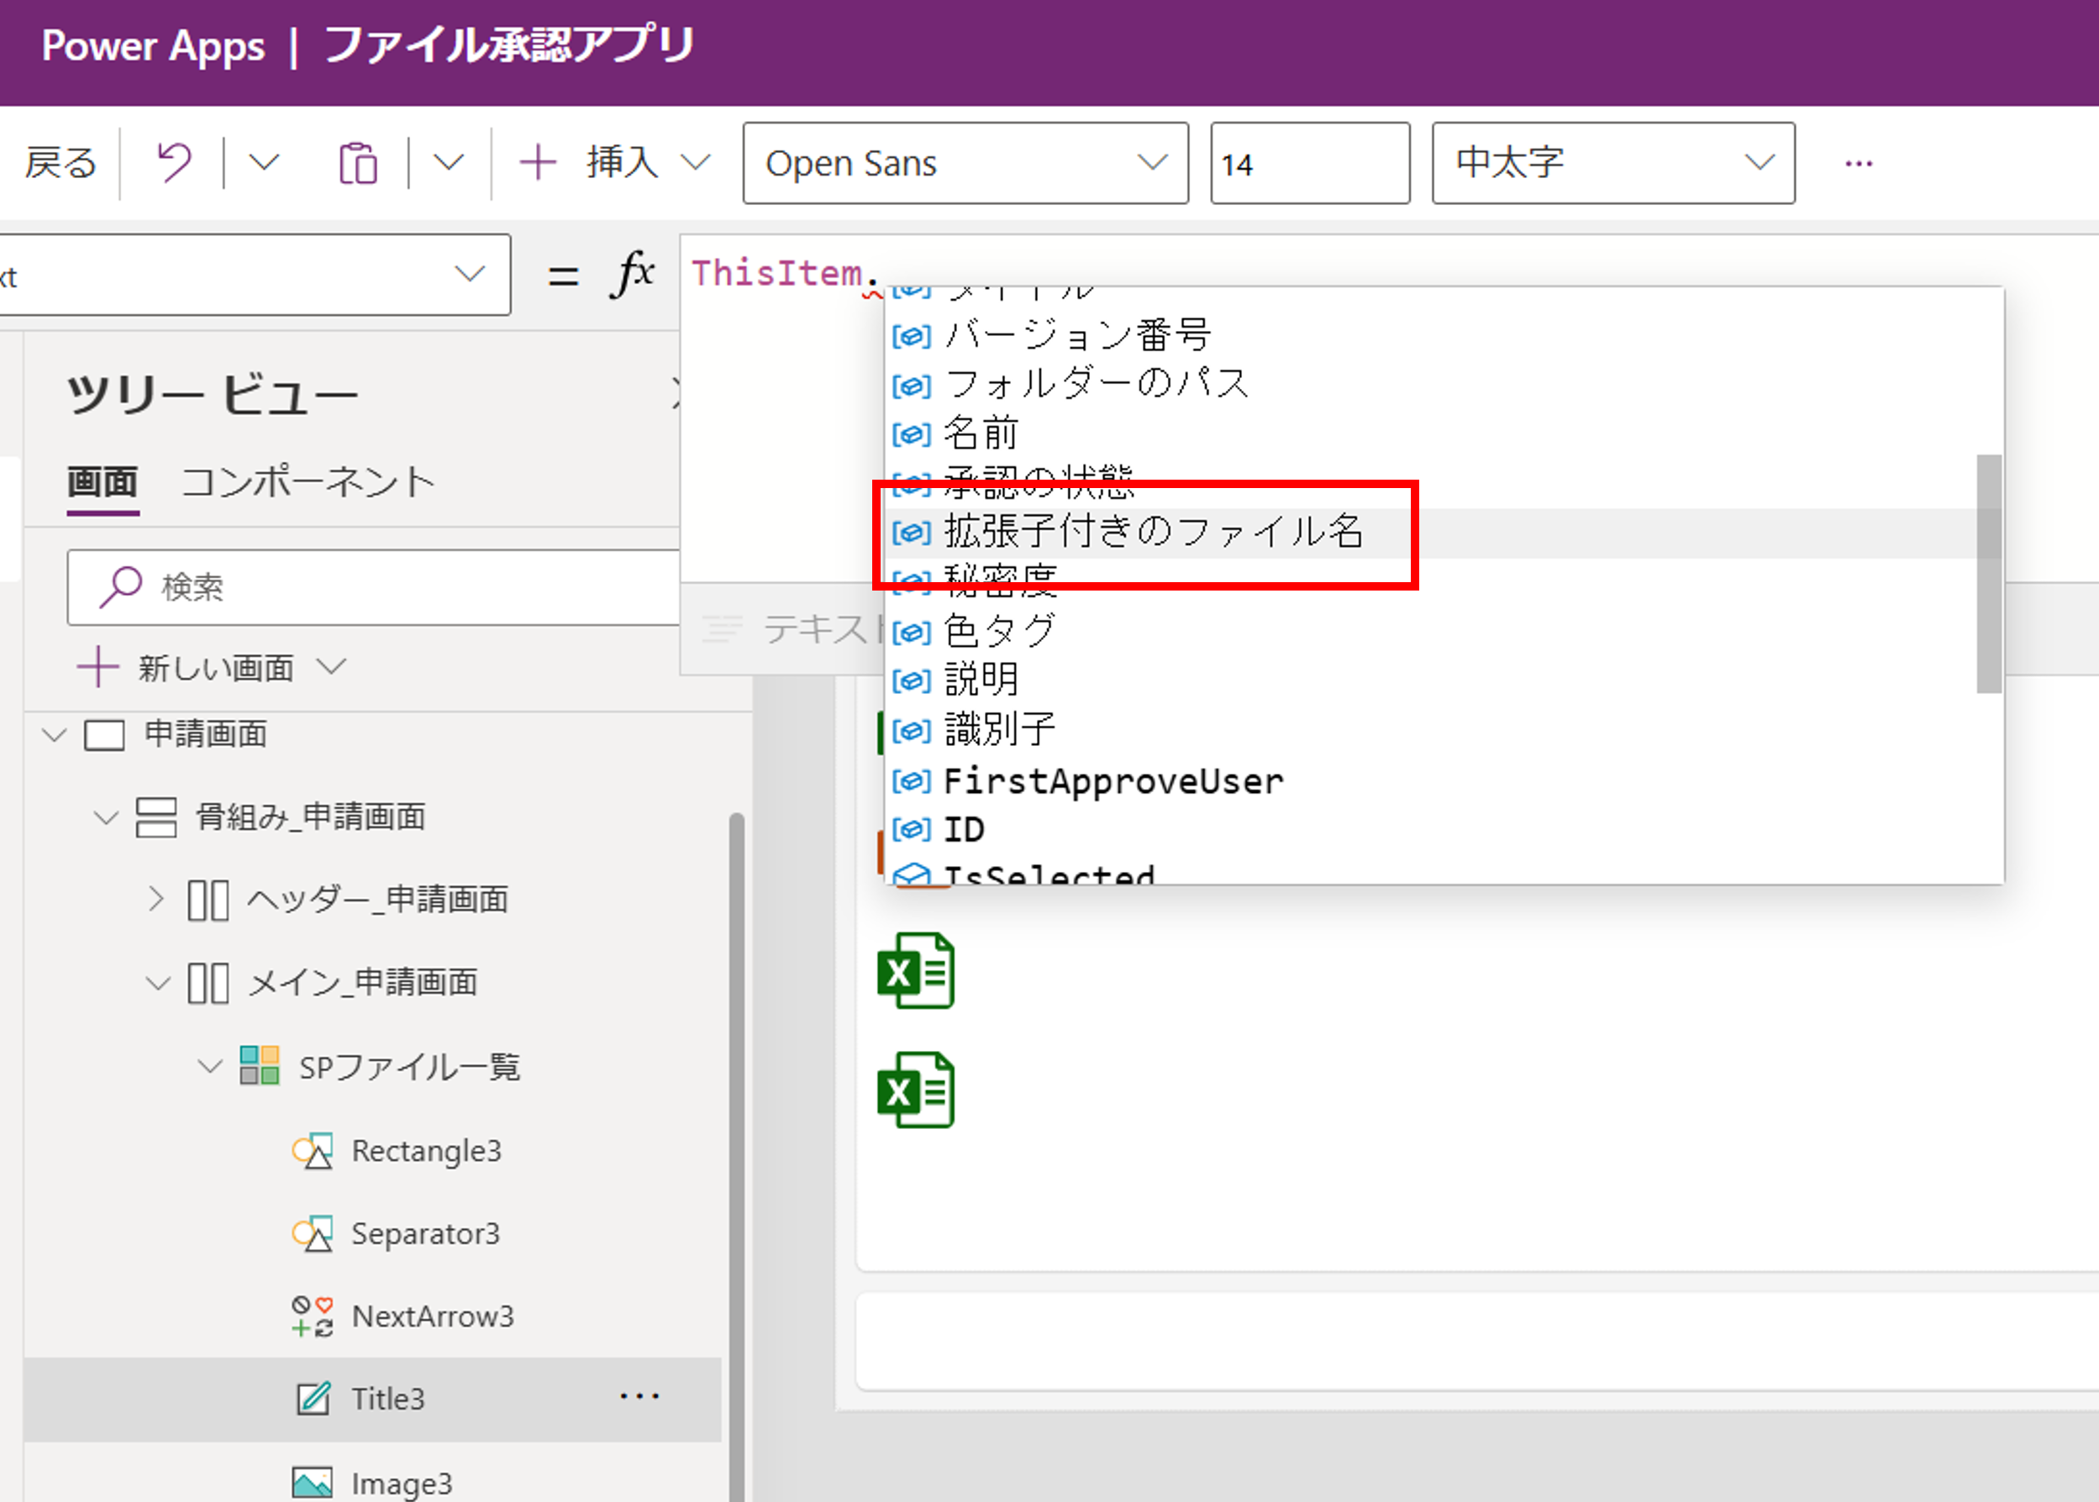Select Title3 label in tree view
Image resolution: width=2099 pixels, height=1502 pixels.
coord(387,1400)
